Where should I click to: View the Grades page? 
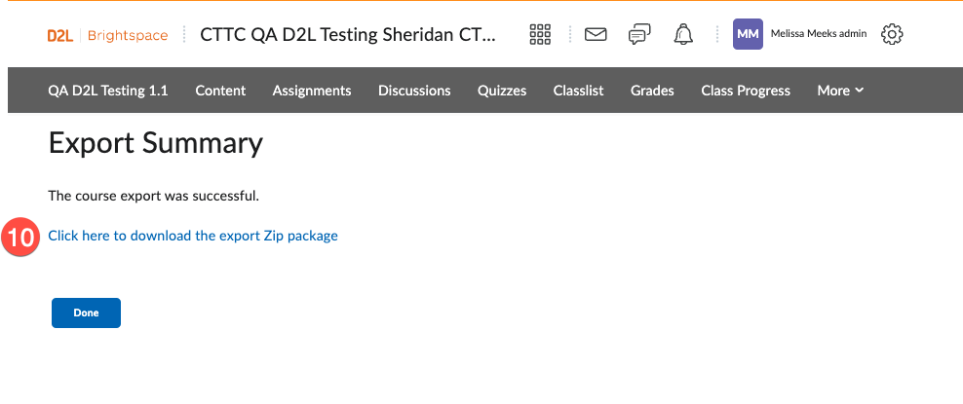pyautogui.click(x=652, y=91)
